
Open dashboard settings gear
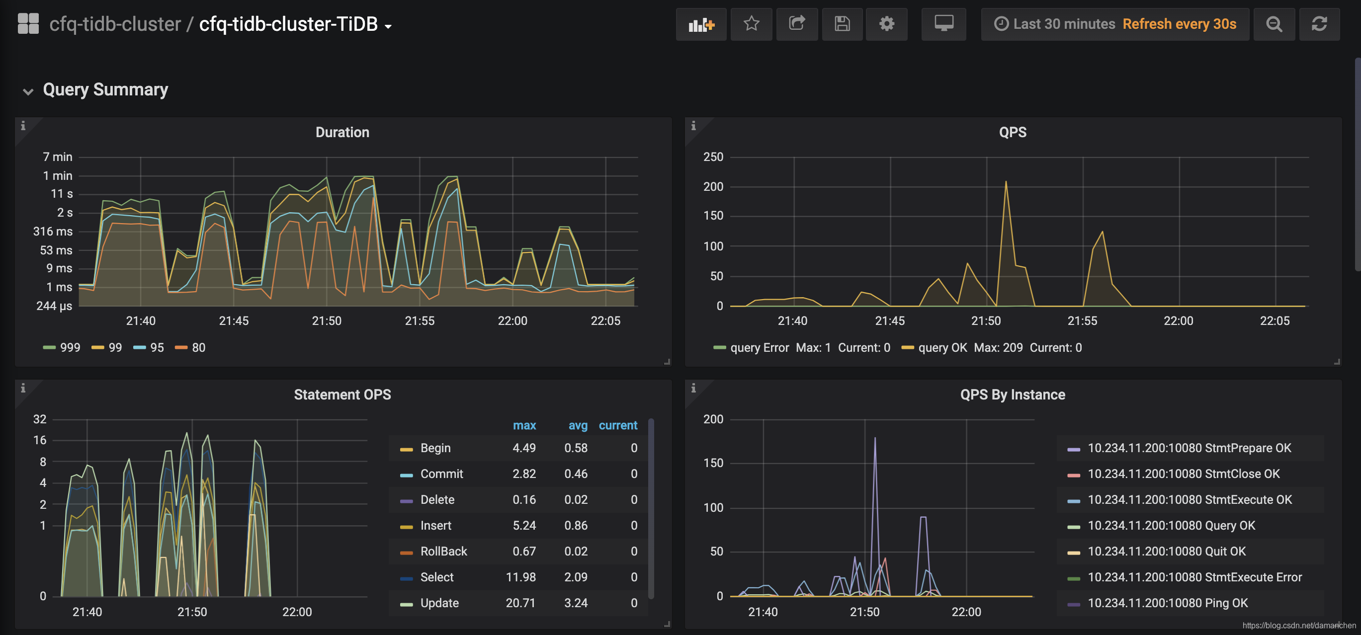[887, 24]
